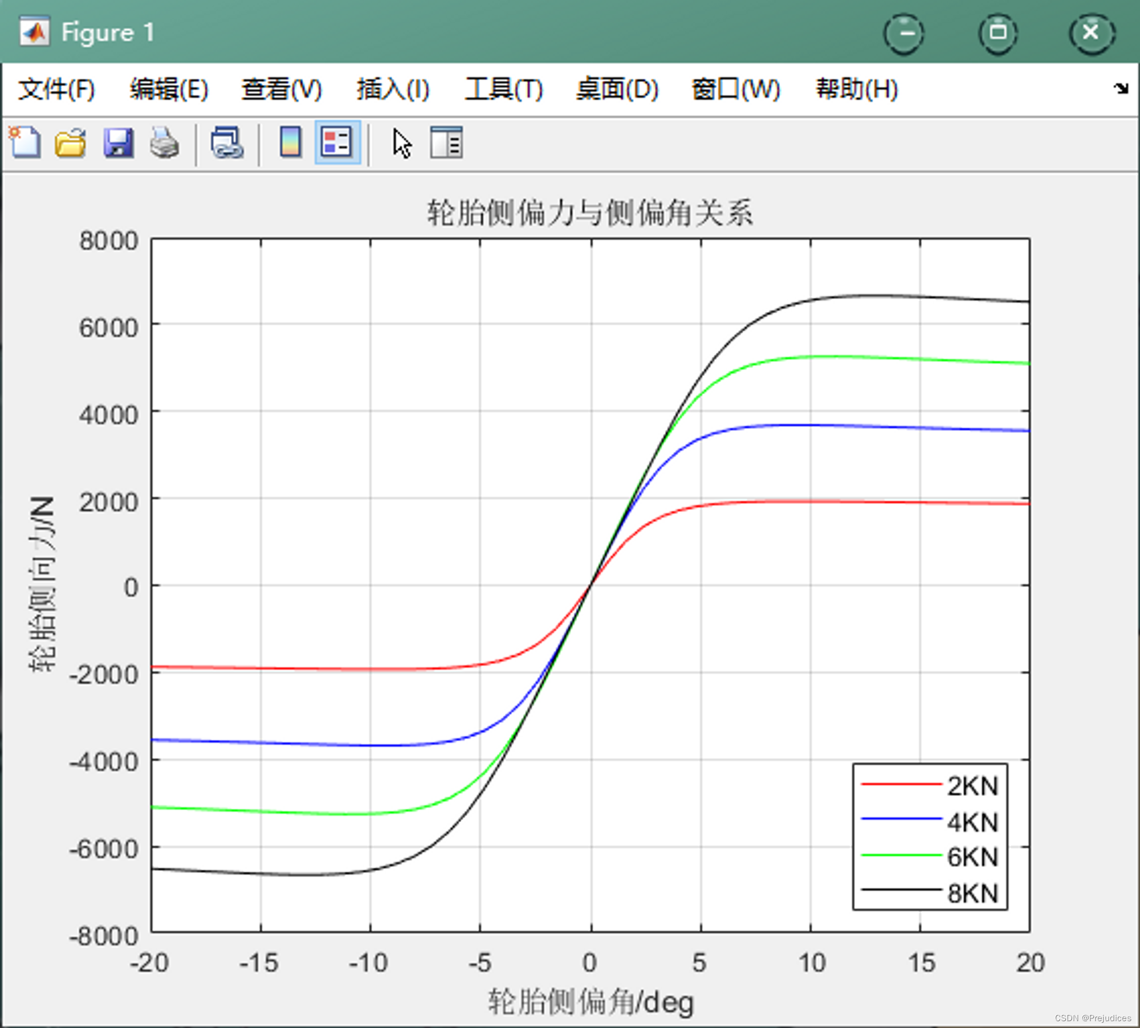The width and height of the screenshot is (1140, 1028).
Task: Open the 工具(T) menu
Action: [504, 89]
